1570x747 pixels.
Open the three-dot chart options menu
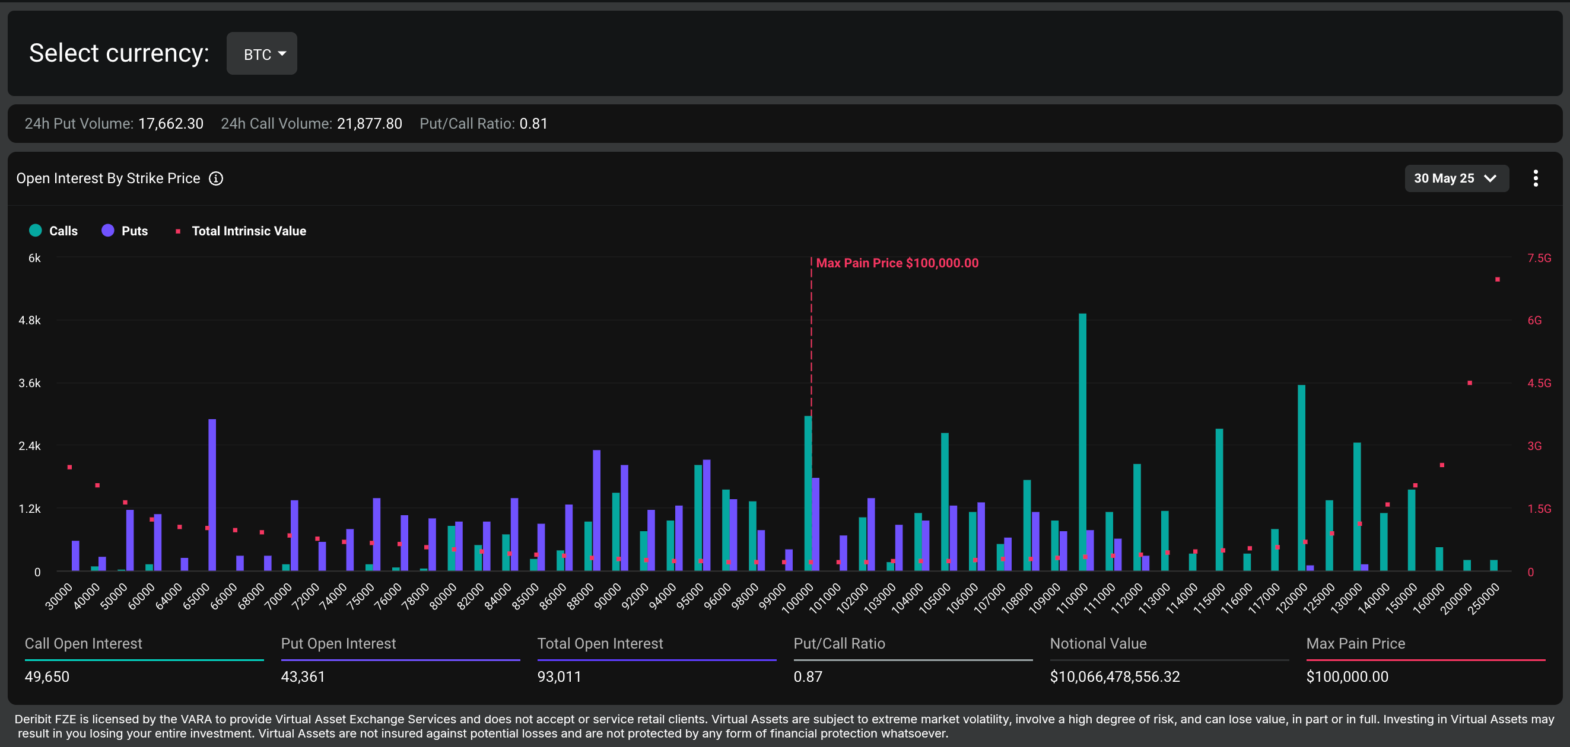coord(1534,178)
